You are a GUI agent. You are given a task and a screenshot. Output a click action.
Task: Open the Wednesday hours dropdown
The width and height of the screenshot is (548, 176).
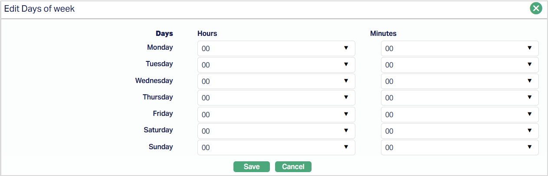point(276,81)
